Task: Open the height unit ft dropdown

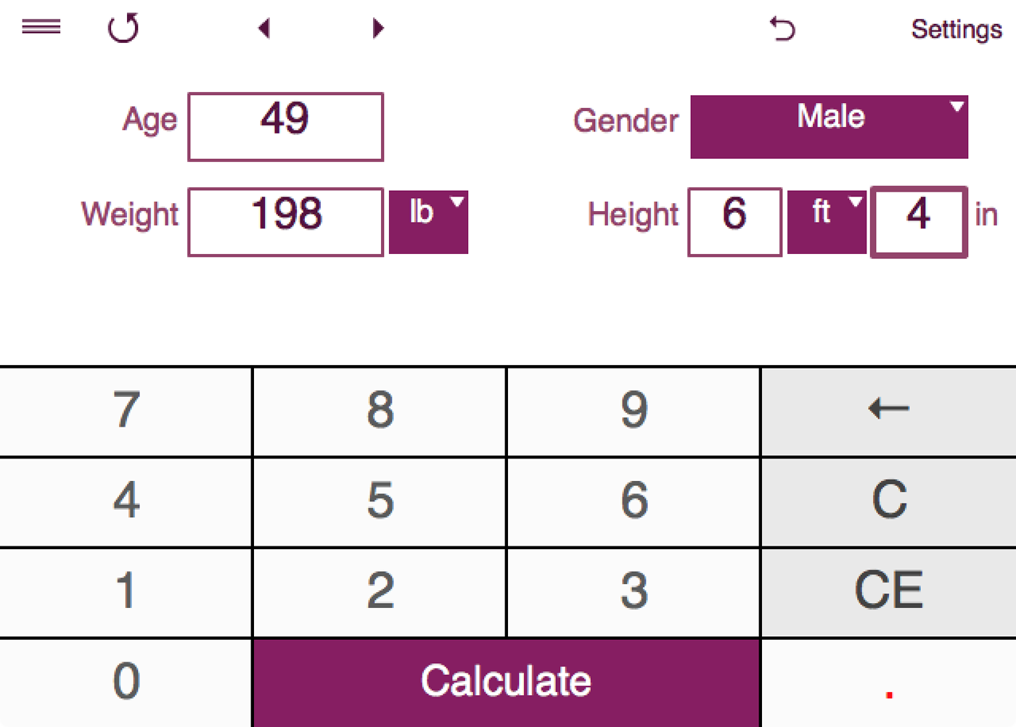Action: pos(827,221)
